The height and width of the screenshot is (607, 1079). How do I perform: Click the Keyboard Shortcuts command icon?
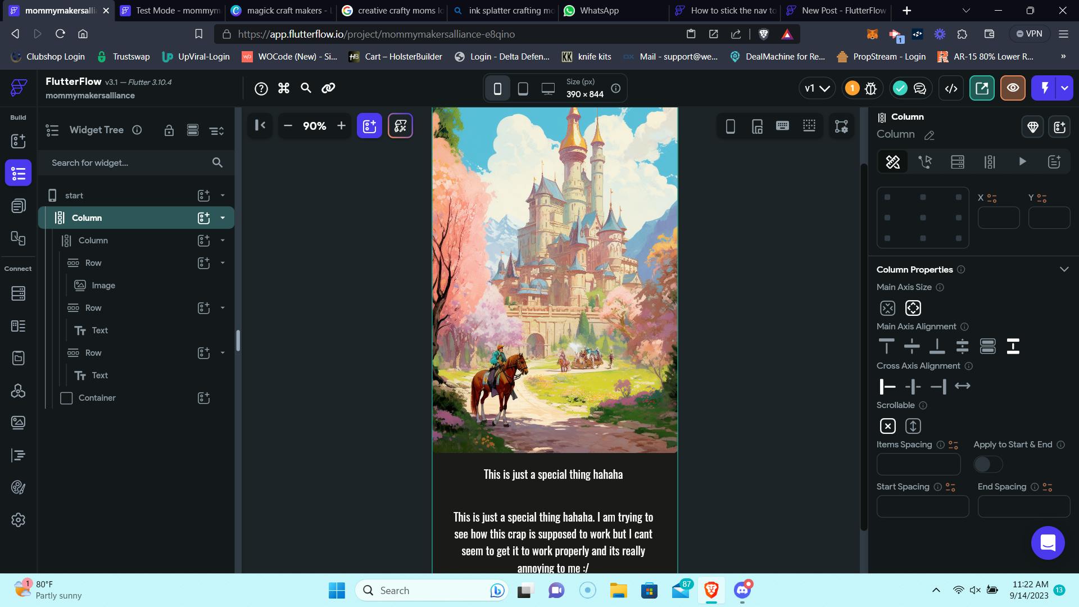point(283,88)
